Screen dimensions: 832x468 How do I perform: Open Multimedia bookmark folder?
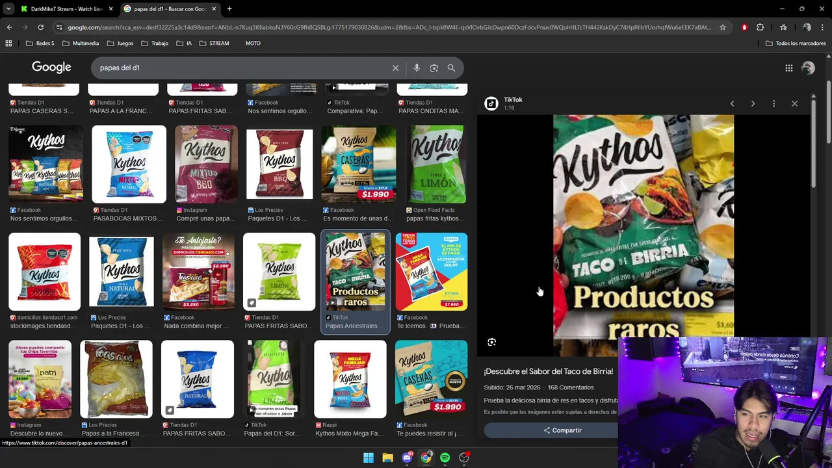point(81,44)
